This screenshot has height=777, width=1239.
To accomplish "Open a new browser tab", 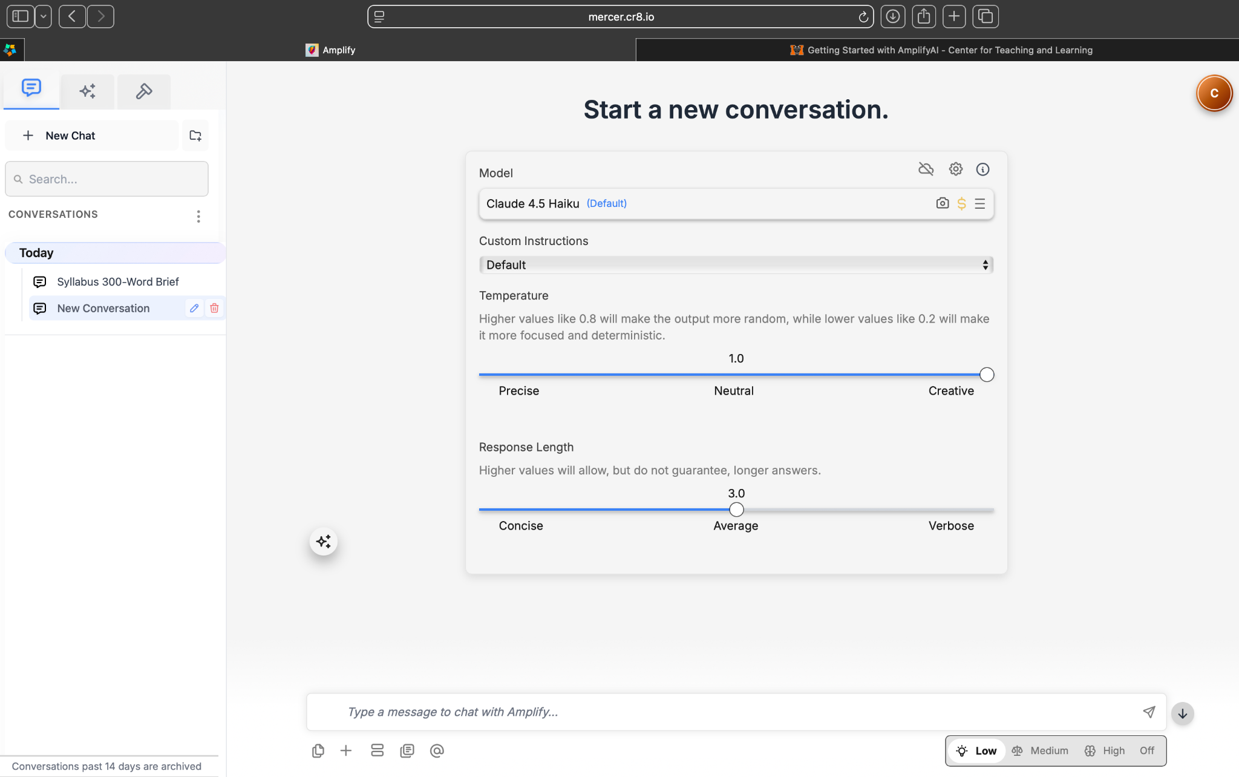I will coord(954,16).
